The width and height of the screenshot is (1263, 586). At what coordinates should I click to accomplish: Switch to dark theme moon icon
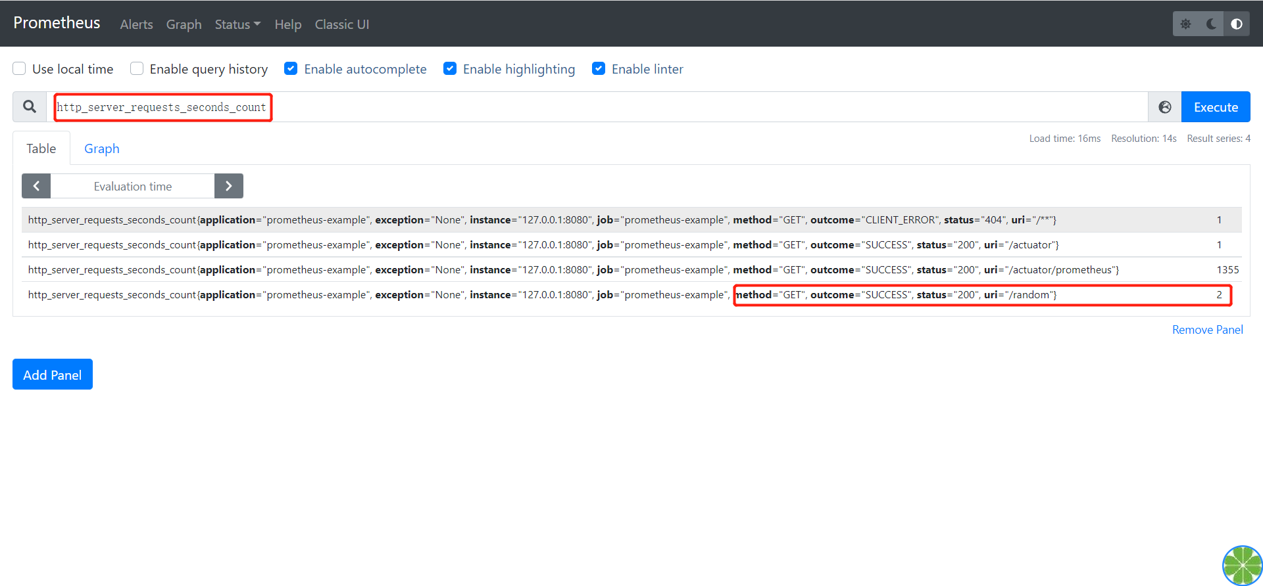(1211, 24)
